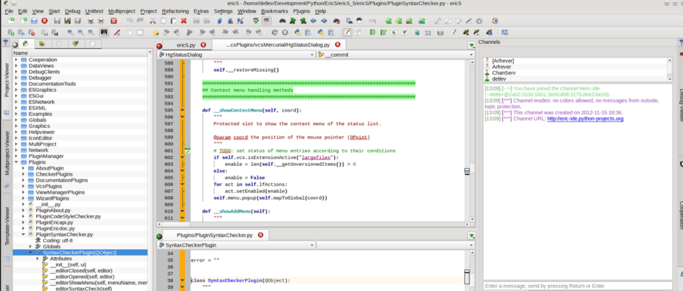Click the Zoom in magnifier icon

[x=70, y=32]
